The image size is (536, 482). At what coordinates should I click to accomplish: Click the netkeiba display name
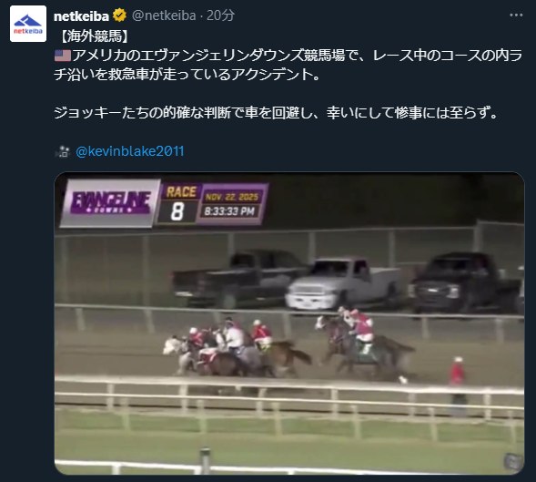pyautogui.click(x=81, y=16)
